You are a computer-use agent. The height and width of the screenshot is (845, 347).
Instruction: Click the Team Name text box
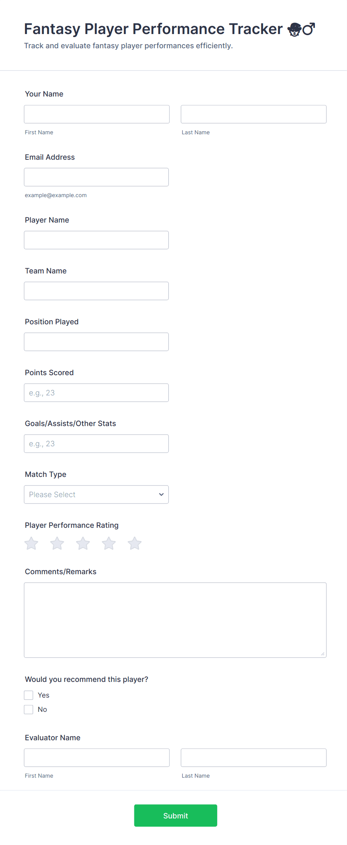tap(96, 291)
